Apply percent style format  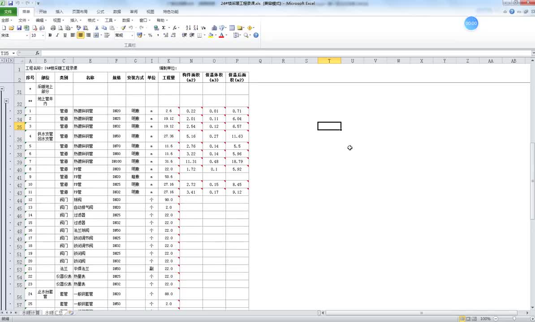click(150, 35)
